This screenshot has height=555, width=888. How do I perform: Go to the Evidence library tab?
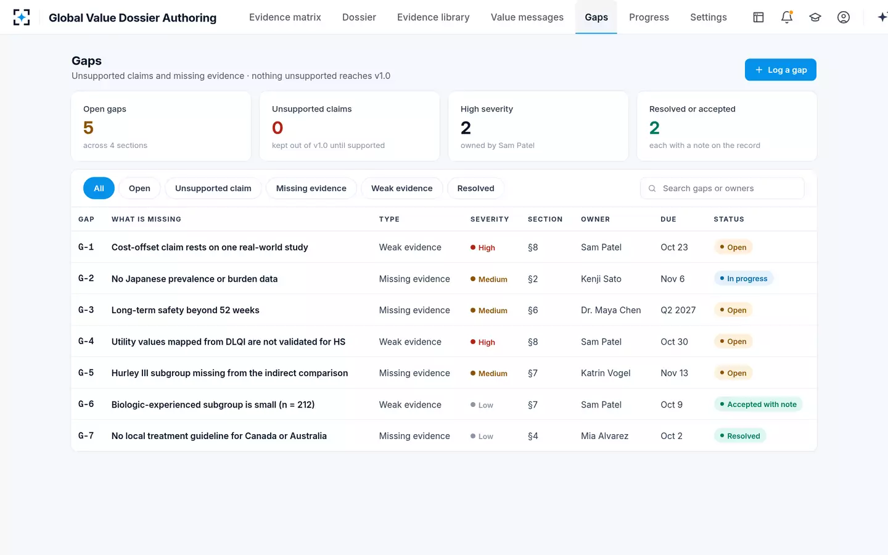point(434,17)
